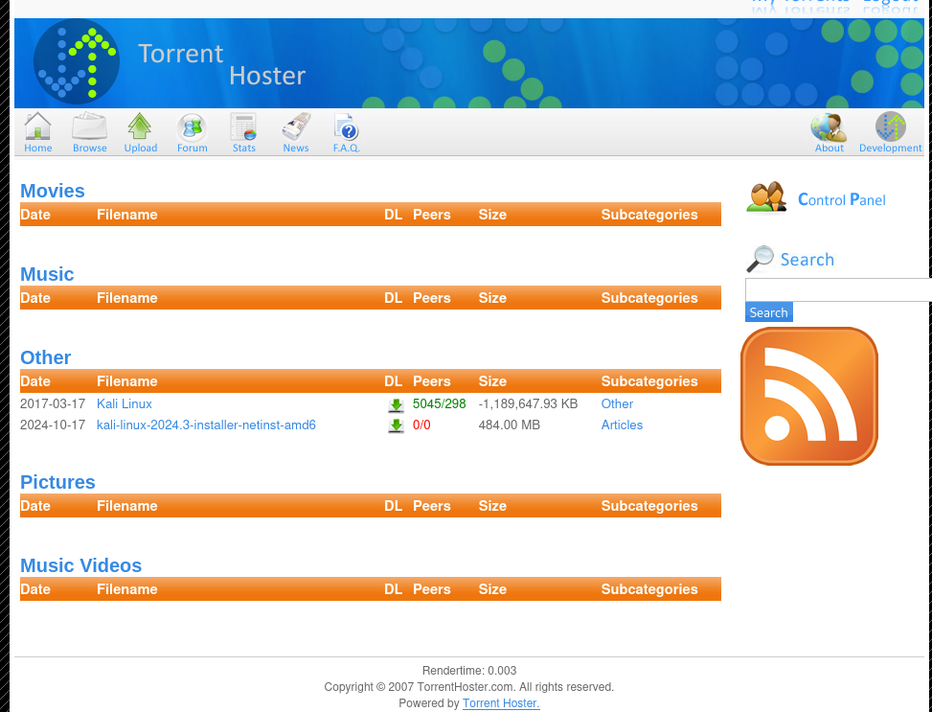Open the Kali Linux torrent entry

(124, 403)
